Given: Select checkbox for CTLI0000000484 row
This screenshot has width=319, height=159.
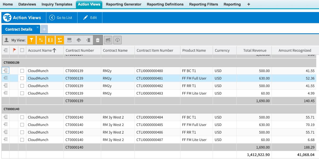Looking at the screenshot, I should click(x=22, y=117).
